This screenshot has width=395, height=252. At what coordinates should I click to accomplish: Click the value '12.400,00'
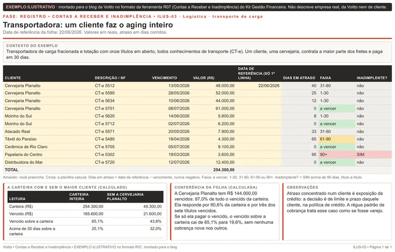(225, 162)
